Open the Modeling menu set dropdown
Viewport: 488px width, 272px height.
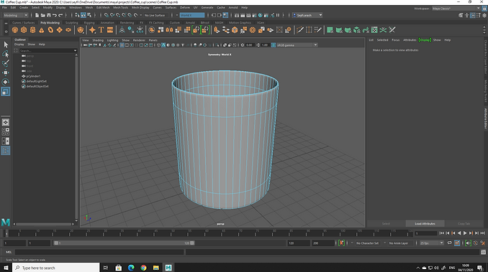[15, 15]
